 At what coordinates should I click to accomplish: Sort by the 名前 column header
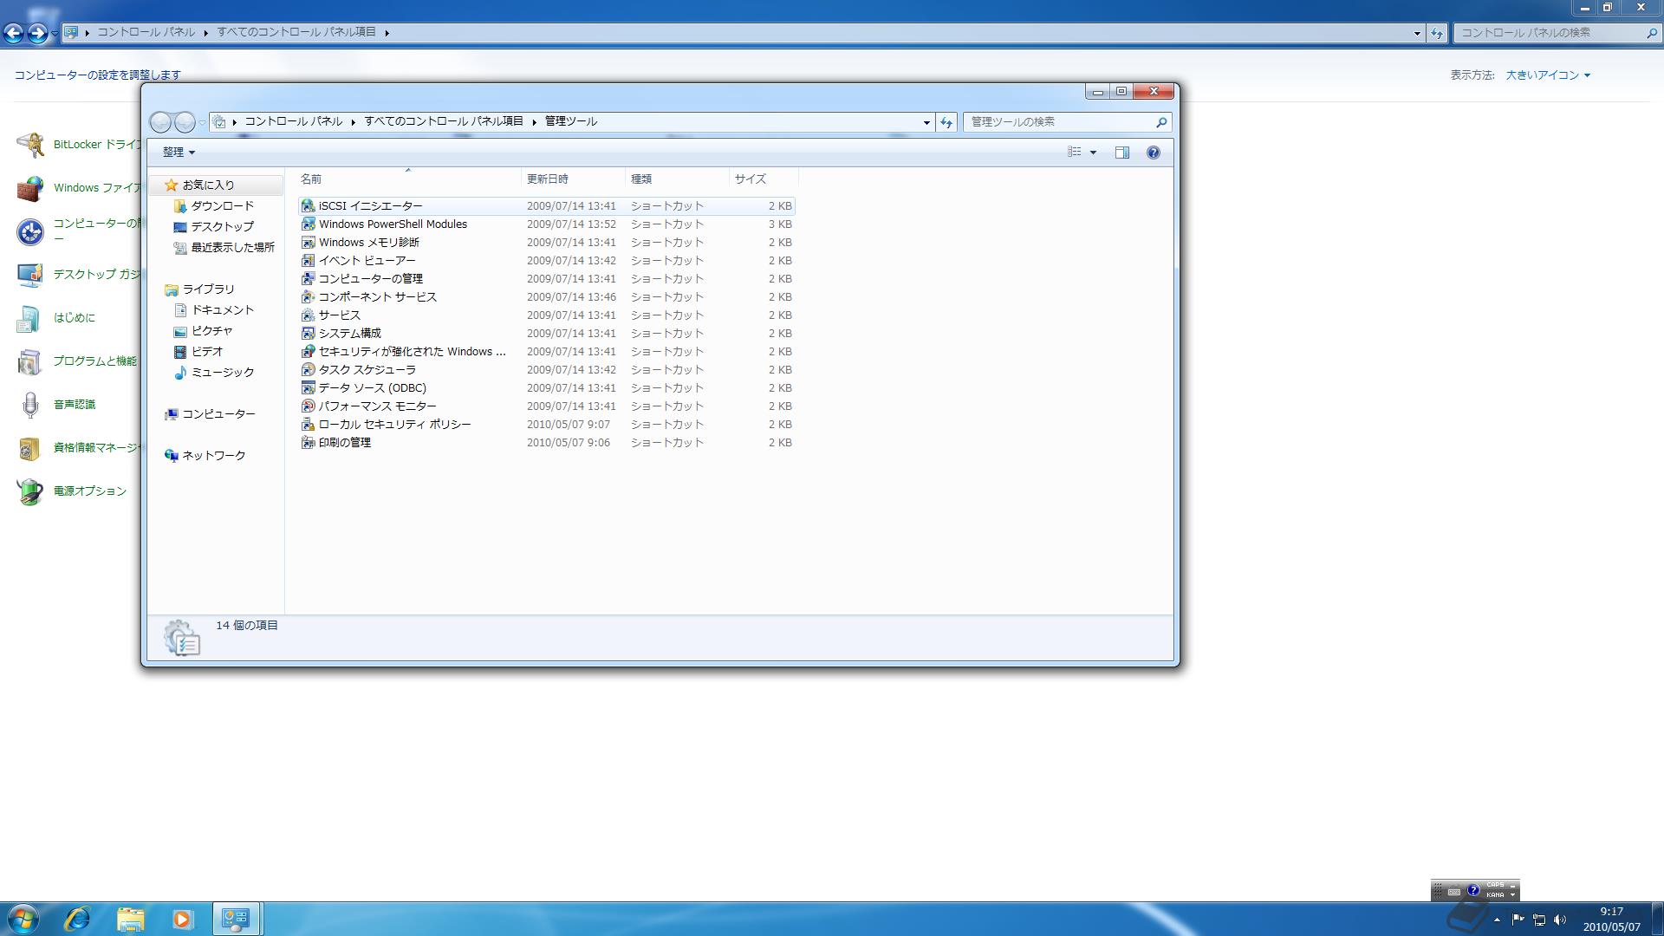(x=408, y=179)
